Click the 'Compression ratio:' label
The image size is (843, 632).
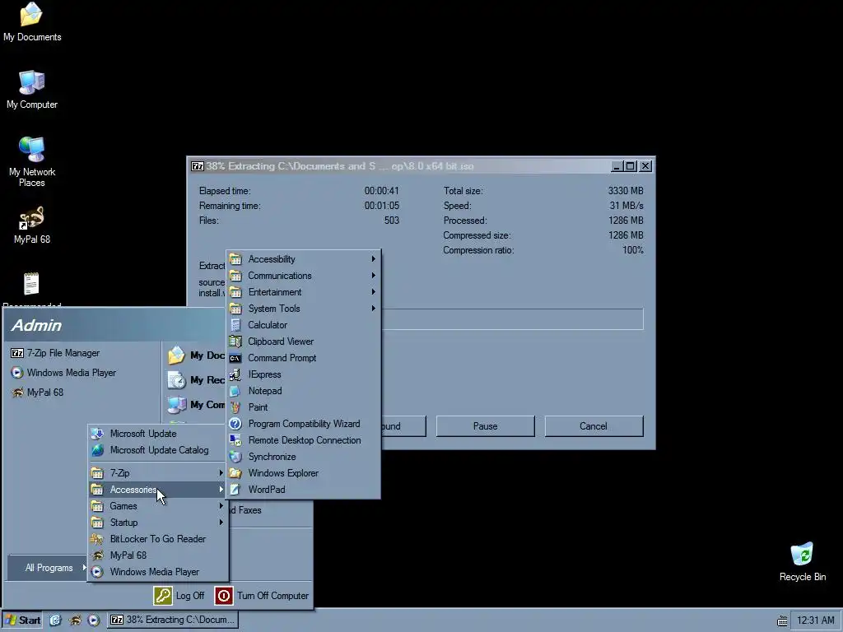(478, 250)
